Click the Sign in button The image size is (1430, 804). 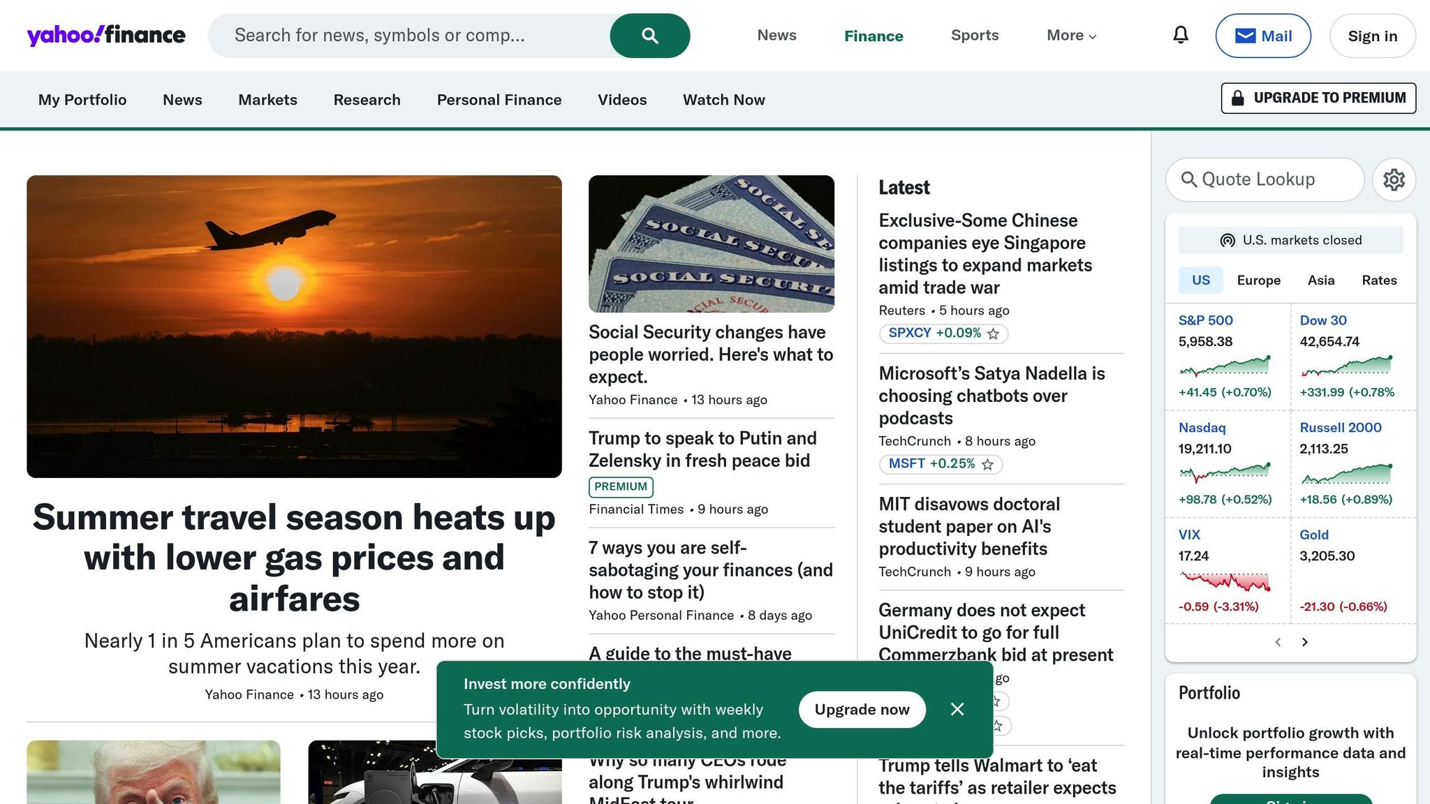1372,36
